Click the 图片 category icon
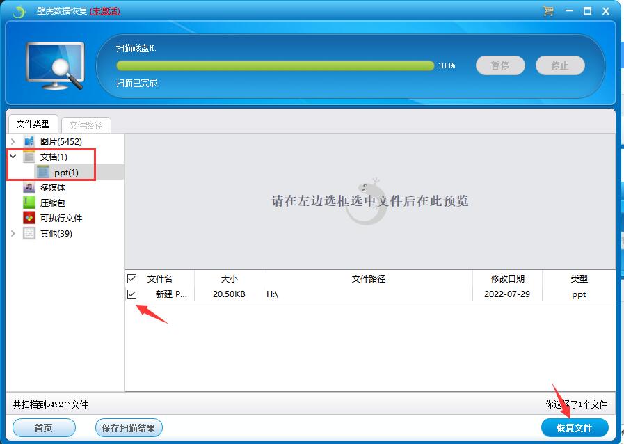 tap(29, 142)
